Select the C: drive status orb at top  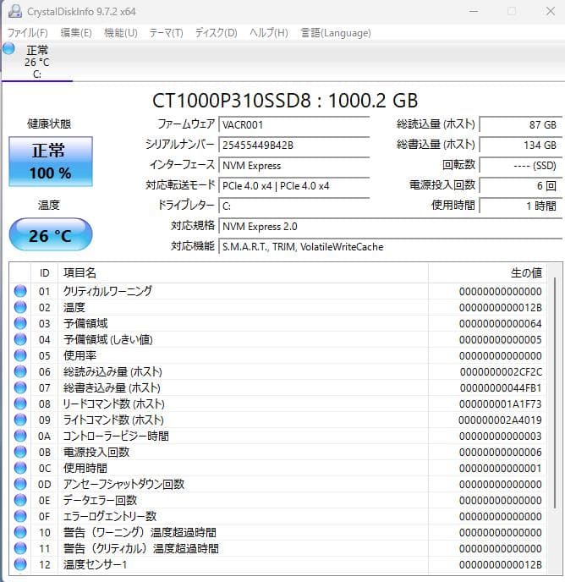pyautogui.click(x=8, y=48)
